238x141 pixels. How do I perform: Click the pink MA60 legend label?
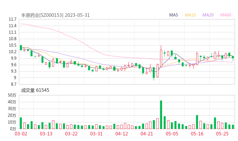pos(226,15)
